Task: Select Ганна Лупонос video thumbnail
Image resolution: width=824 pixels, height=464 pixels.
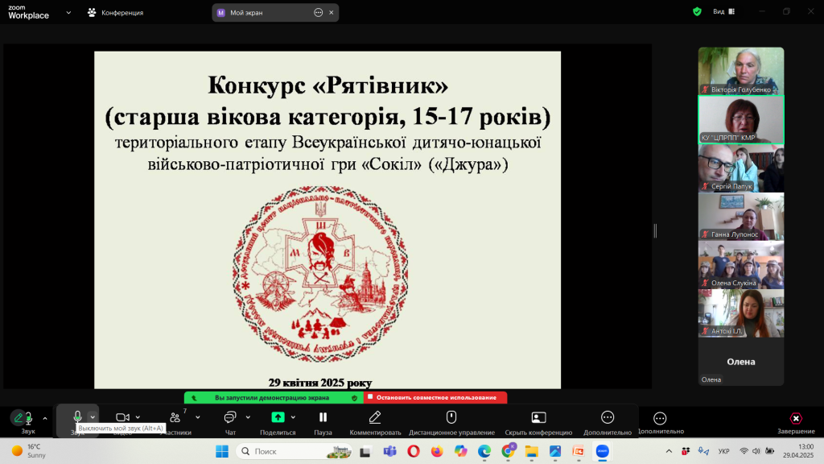Action: click(x=741, y=216)
